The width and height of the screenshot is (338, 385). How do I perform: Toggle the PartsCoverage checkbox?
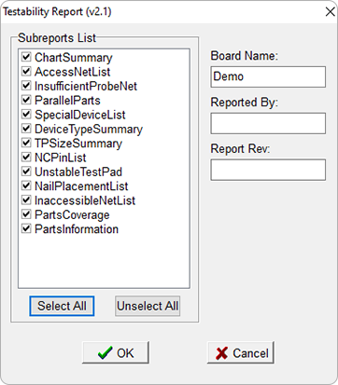point(26,214)
